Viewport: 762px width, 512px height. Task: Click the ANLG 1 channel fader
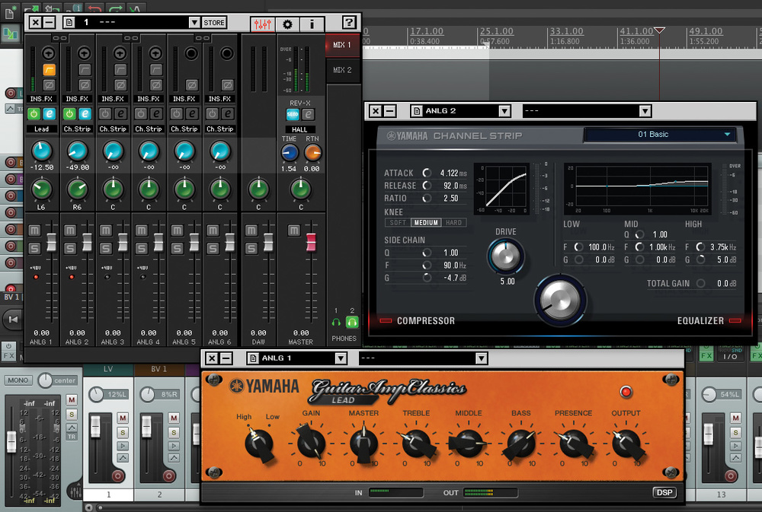pos(51,242)
